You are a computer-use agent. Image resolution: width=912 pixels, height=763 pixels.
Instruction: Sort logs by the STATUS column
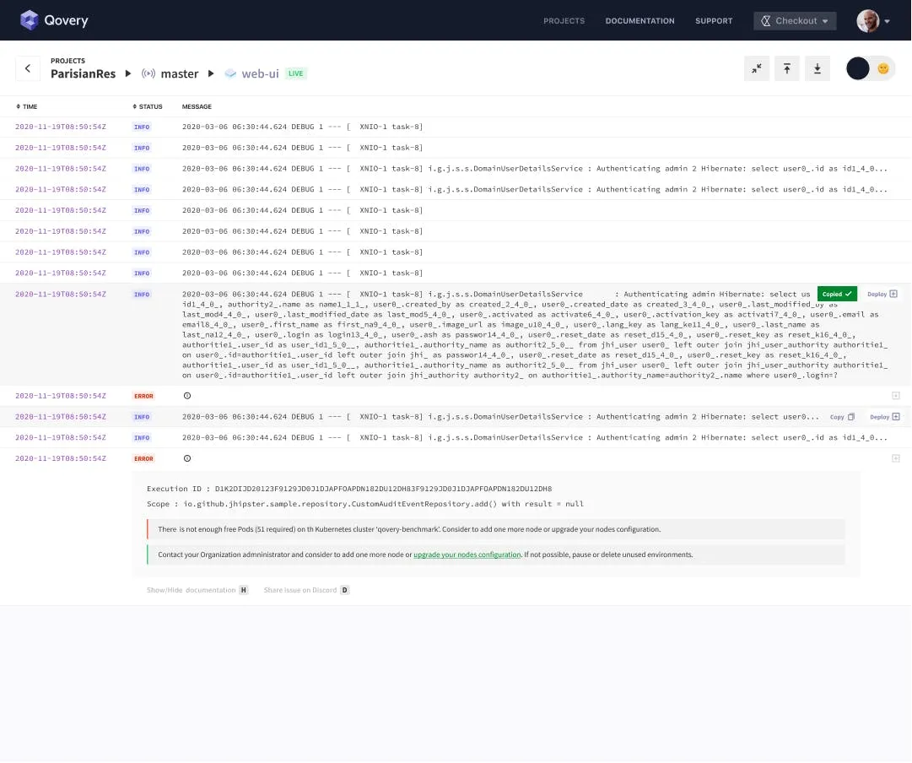(147, 107)
